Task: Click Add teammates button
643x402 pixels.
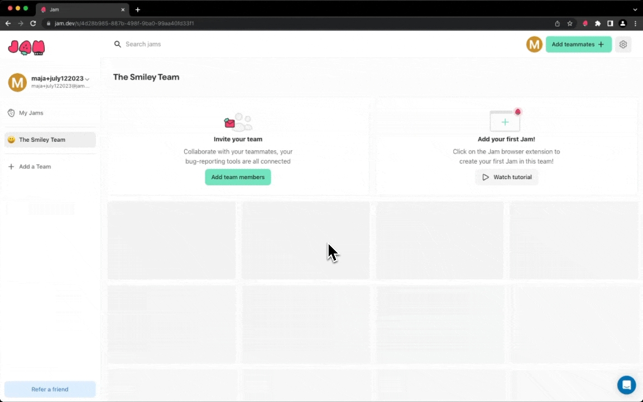Action: (578, 45)
